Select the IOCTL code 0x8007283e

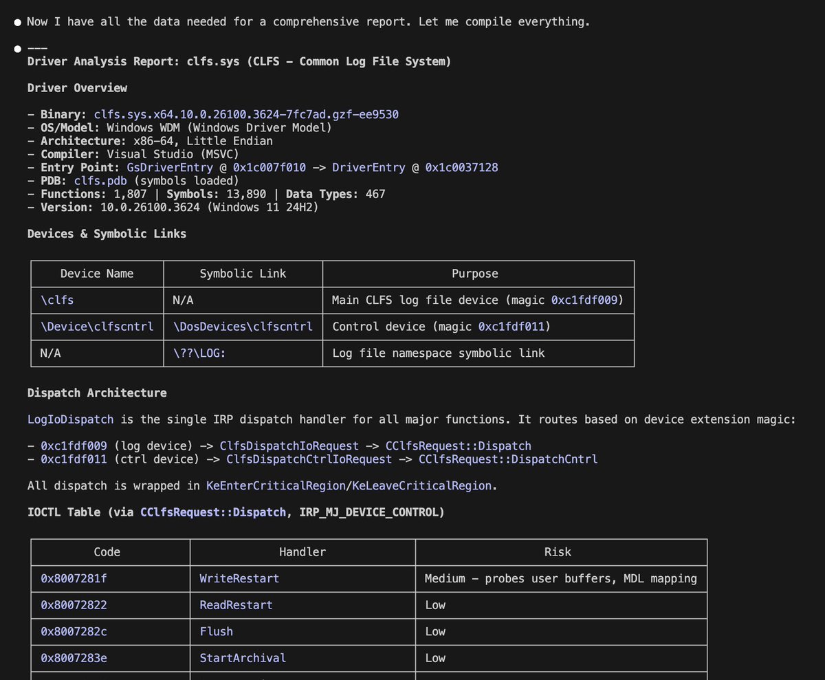click(x=74, y=657)
